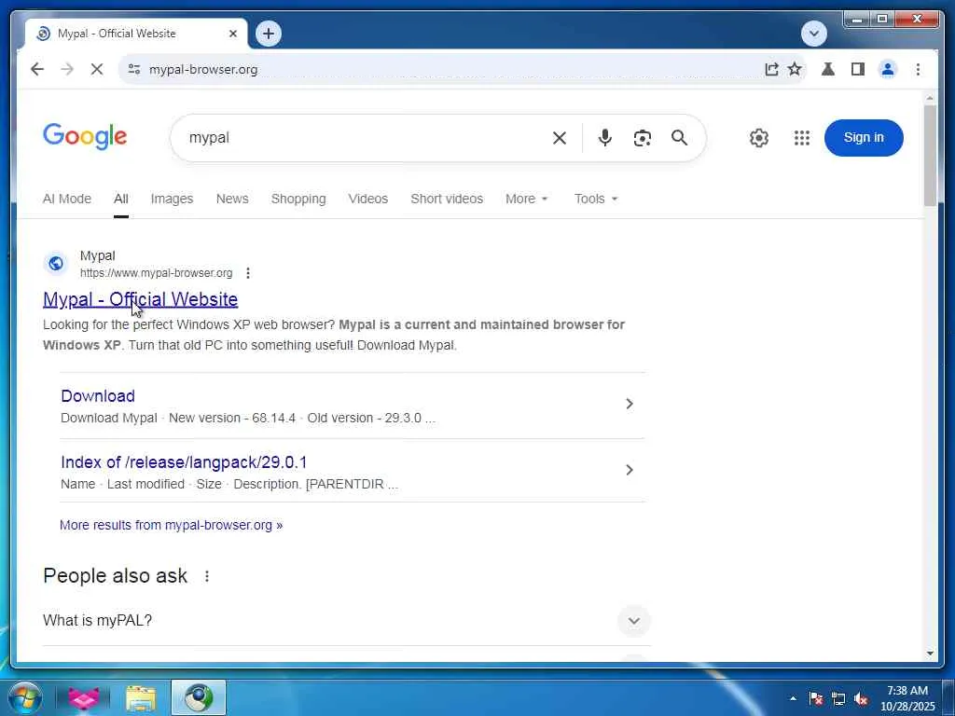The height and width of the screenshot is (716, 955).
Task: Close the Mypal - Official Website tab
Action: [x=232, y=34]
